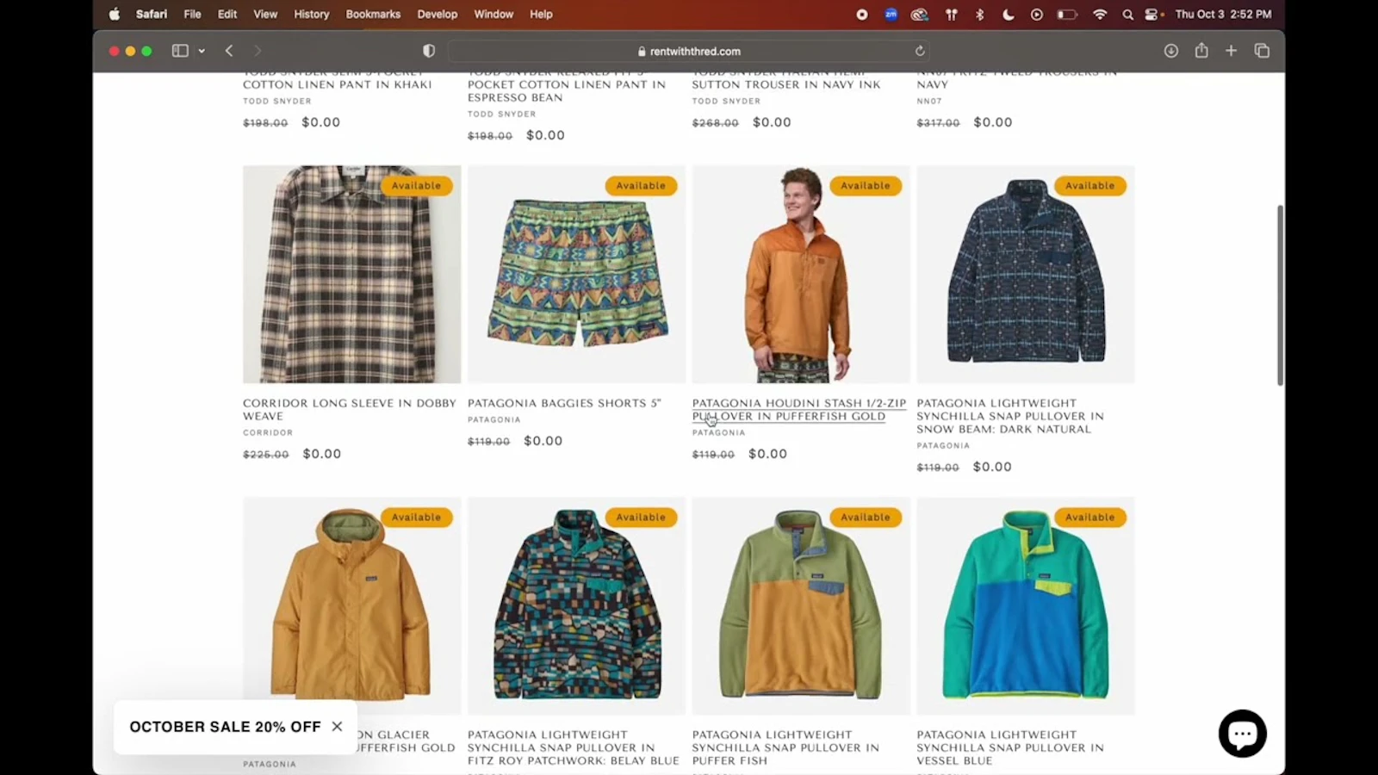Open the privacy report shield icon
Viewport: 1378px width, 775px height.
click(429, 51)
